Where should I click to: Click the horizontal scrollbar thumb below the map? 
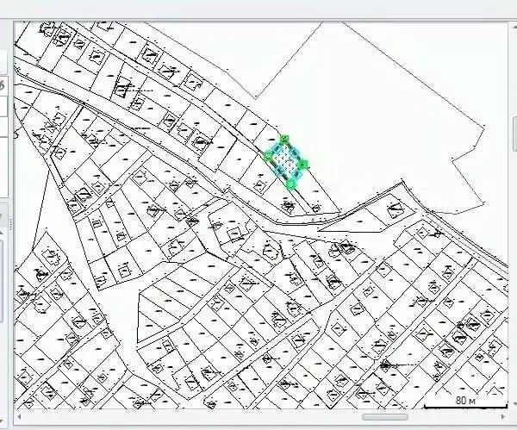pos(385,417)
